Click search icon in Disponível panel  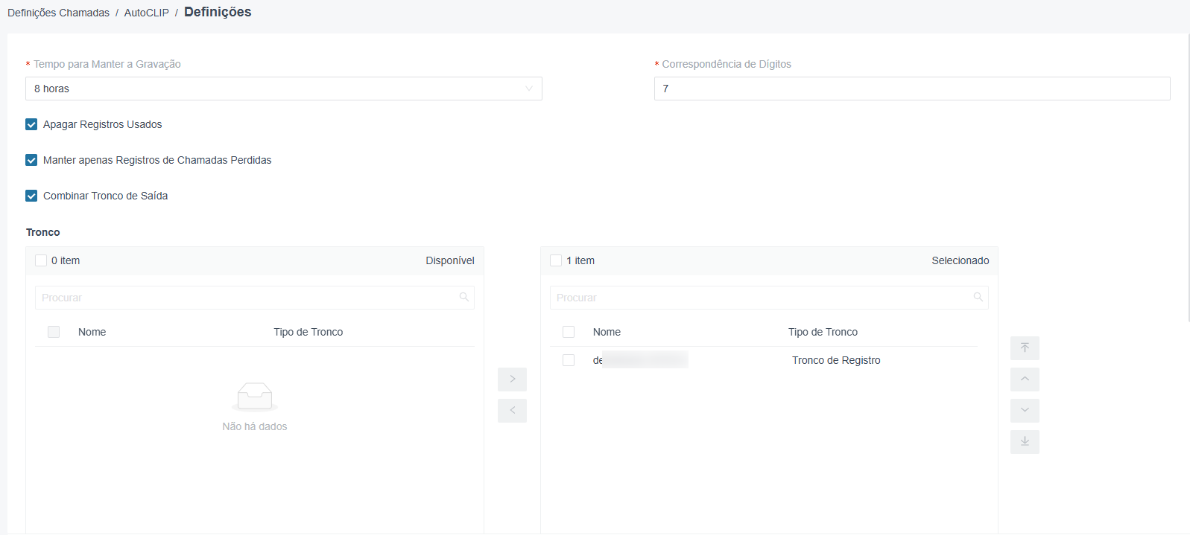(x=464, y=297)
